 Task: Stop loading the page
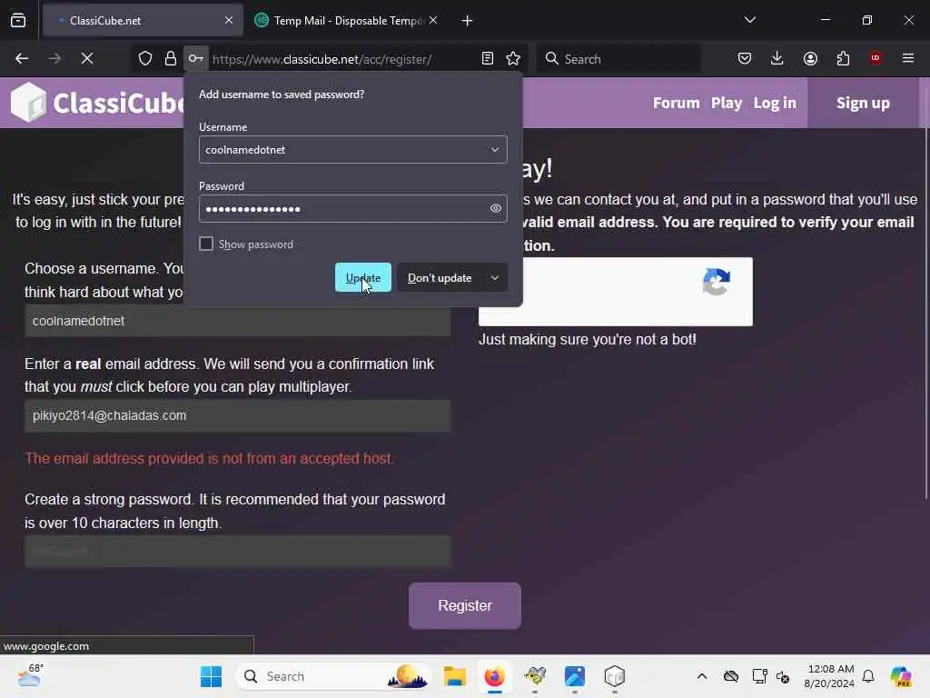coord(87,58)
